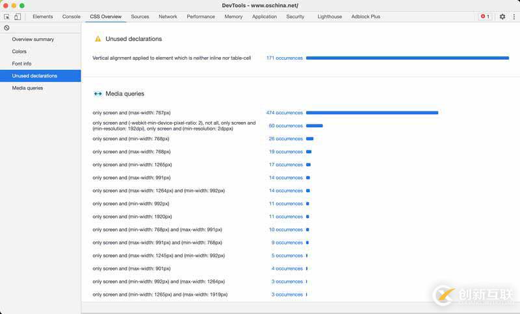Click the 60 occurrences link

pos(285,126)
